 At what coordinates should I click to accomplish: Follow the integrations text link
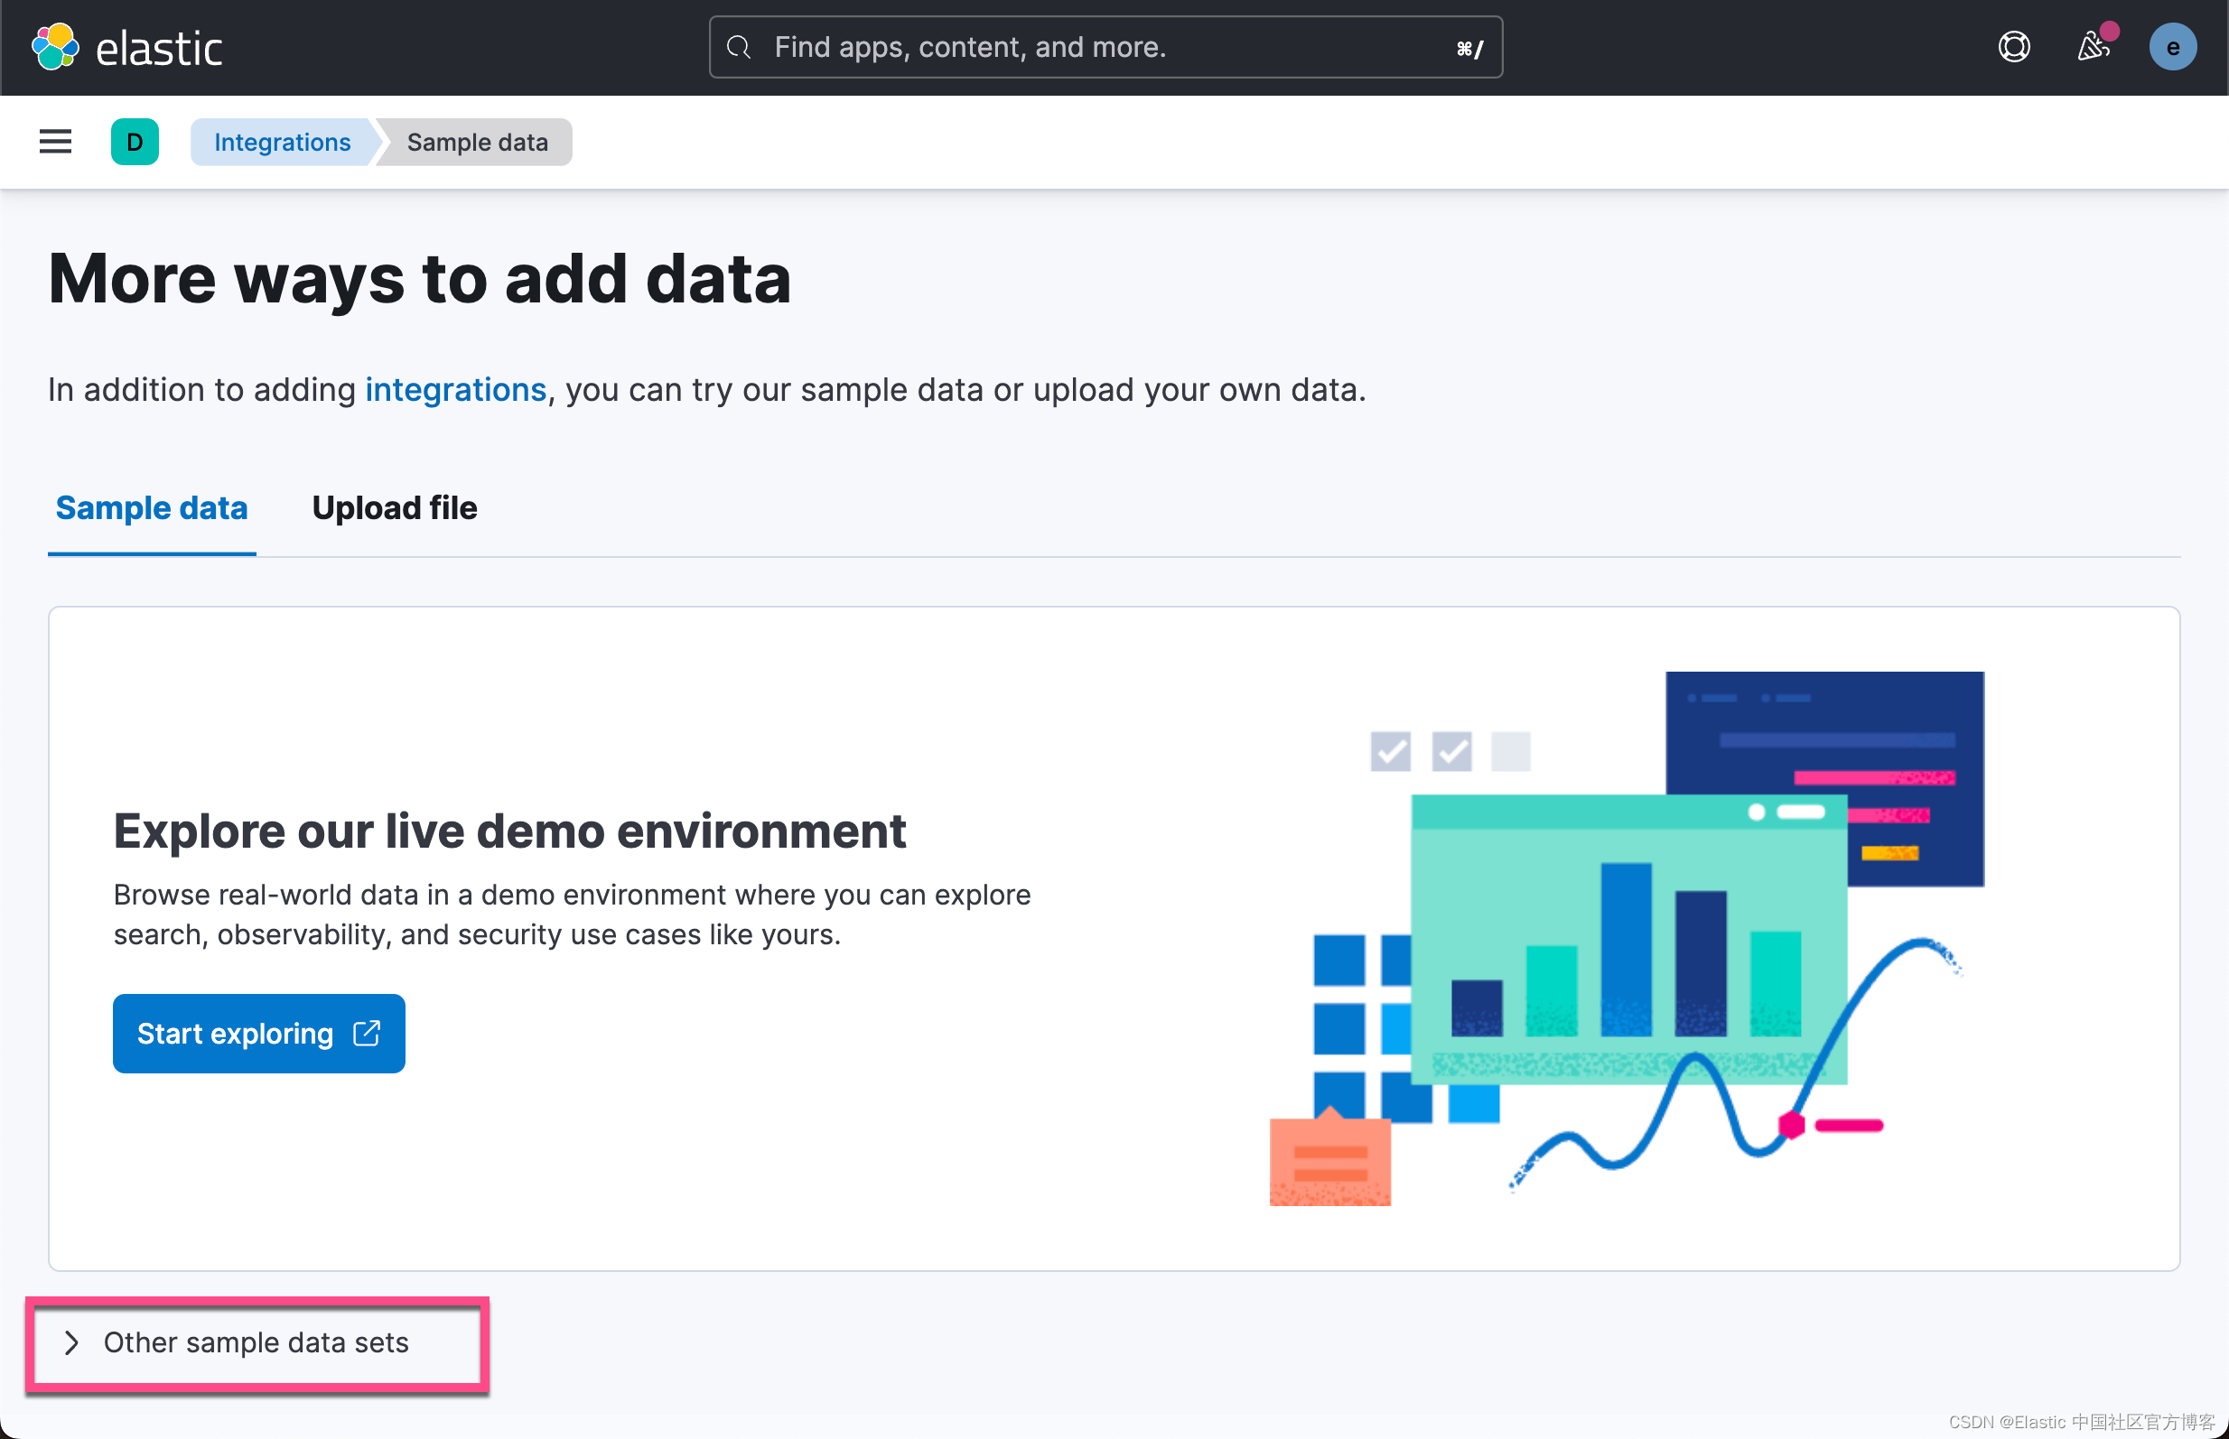[x=455, y=390]
